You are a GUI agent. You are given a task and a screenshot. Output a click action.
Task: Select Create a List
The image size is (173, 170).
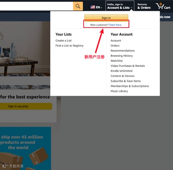[x=63, y=40]
